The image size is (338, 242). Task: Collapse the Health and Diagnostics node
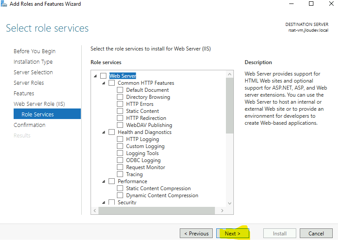104,132
